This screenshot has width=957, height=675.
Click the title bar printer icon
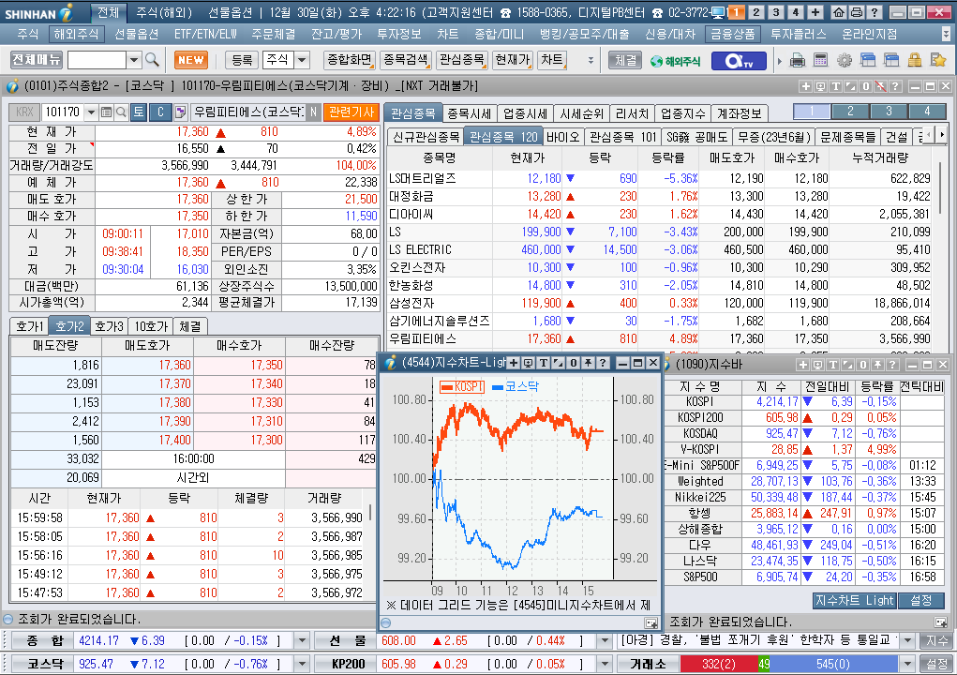coord(857,11)
